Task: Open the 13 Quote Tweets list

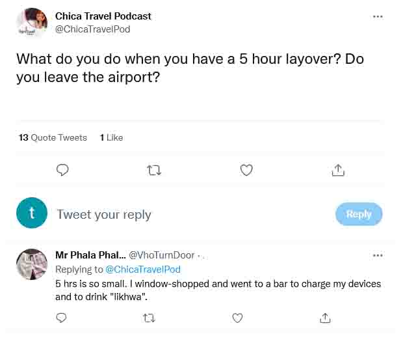Action: click(x=53, y=137)
